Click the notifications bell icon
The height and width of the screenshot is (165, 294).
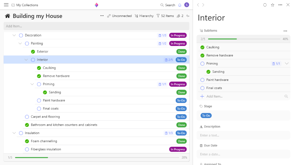(x=179, y=5)
